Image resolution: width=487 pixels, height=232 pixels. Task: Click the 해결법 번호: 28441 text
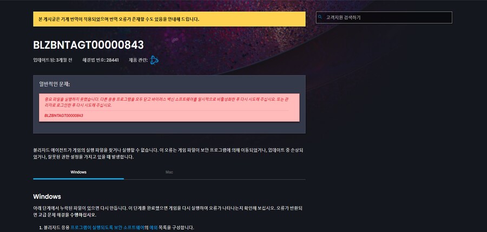(100, 60)
